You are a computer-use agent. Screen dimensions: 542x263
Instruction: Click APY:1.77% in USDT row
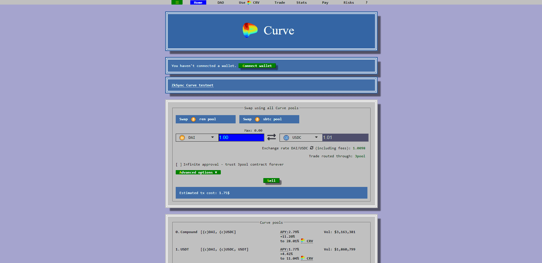click(x=290, y=249)
